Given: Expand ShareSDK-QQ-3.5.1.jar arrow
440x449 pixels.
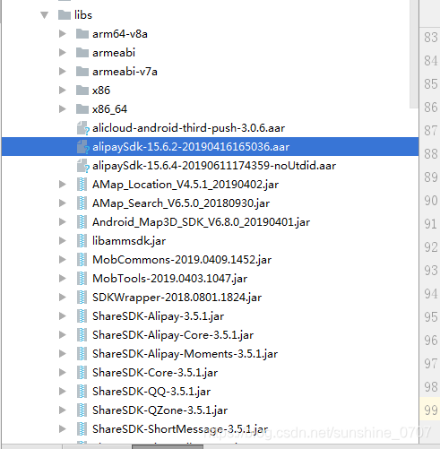Looking at the screenshot, I should coord(62,392).
